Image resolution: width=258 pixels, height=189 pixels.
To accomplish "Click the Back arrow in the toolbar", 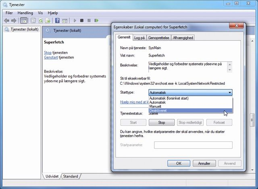I will pyautogui.click(x=6, y=20).
